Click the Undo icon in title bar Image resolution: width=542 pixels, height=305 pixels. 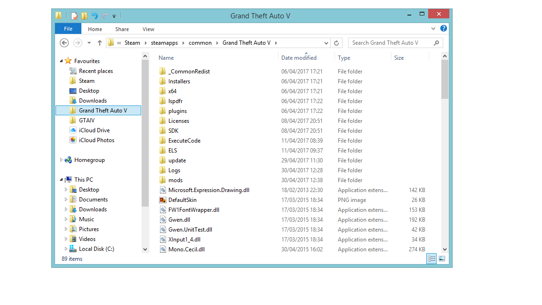point(94,16)
